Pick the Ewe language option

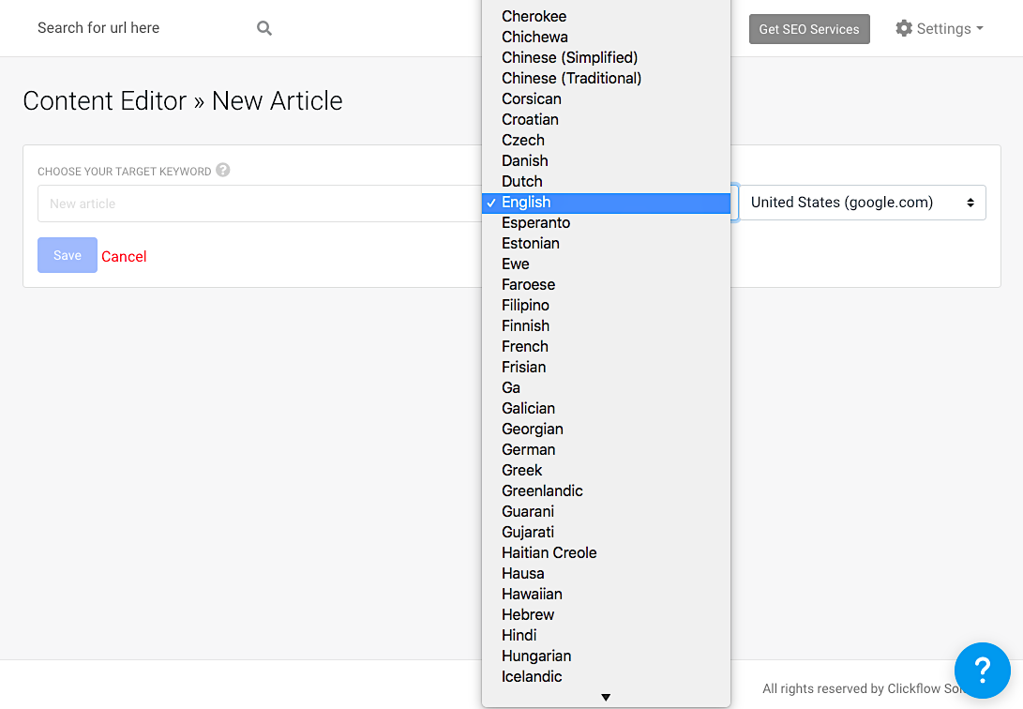pyautogui.click(x=606, y=264)
